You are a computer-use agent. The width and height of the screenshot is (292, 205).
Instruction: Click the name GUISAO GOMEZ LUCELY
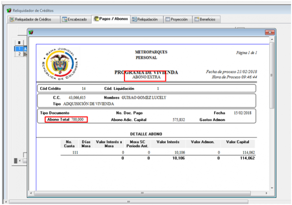pos(144,98)
